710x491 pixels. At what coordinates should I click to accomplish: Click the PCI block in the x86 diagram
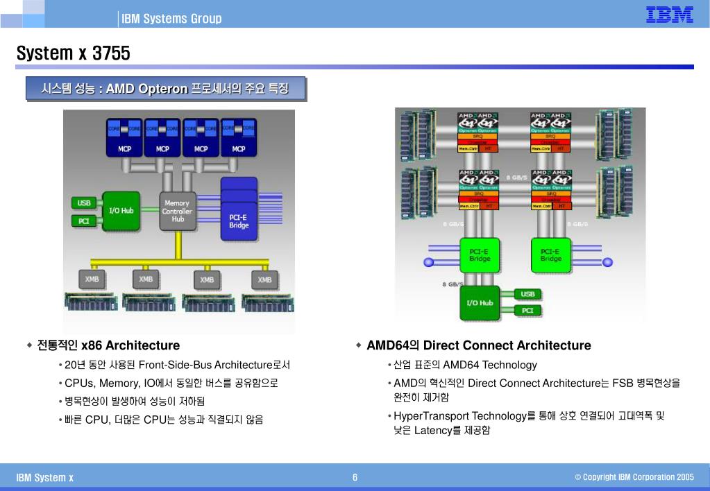(84, 221)
